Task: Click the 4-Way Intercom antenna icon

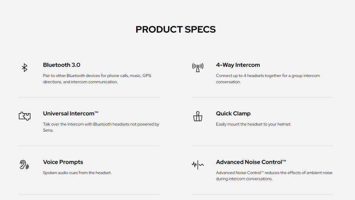Action: [x=198, y=67]
